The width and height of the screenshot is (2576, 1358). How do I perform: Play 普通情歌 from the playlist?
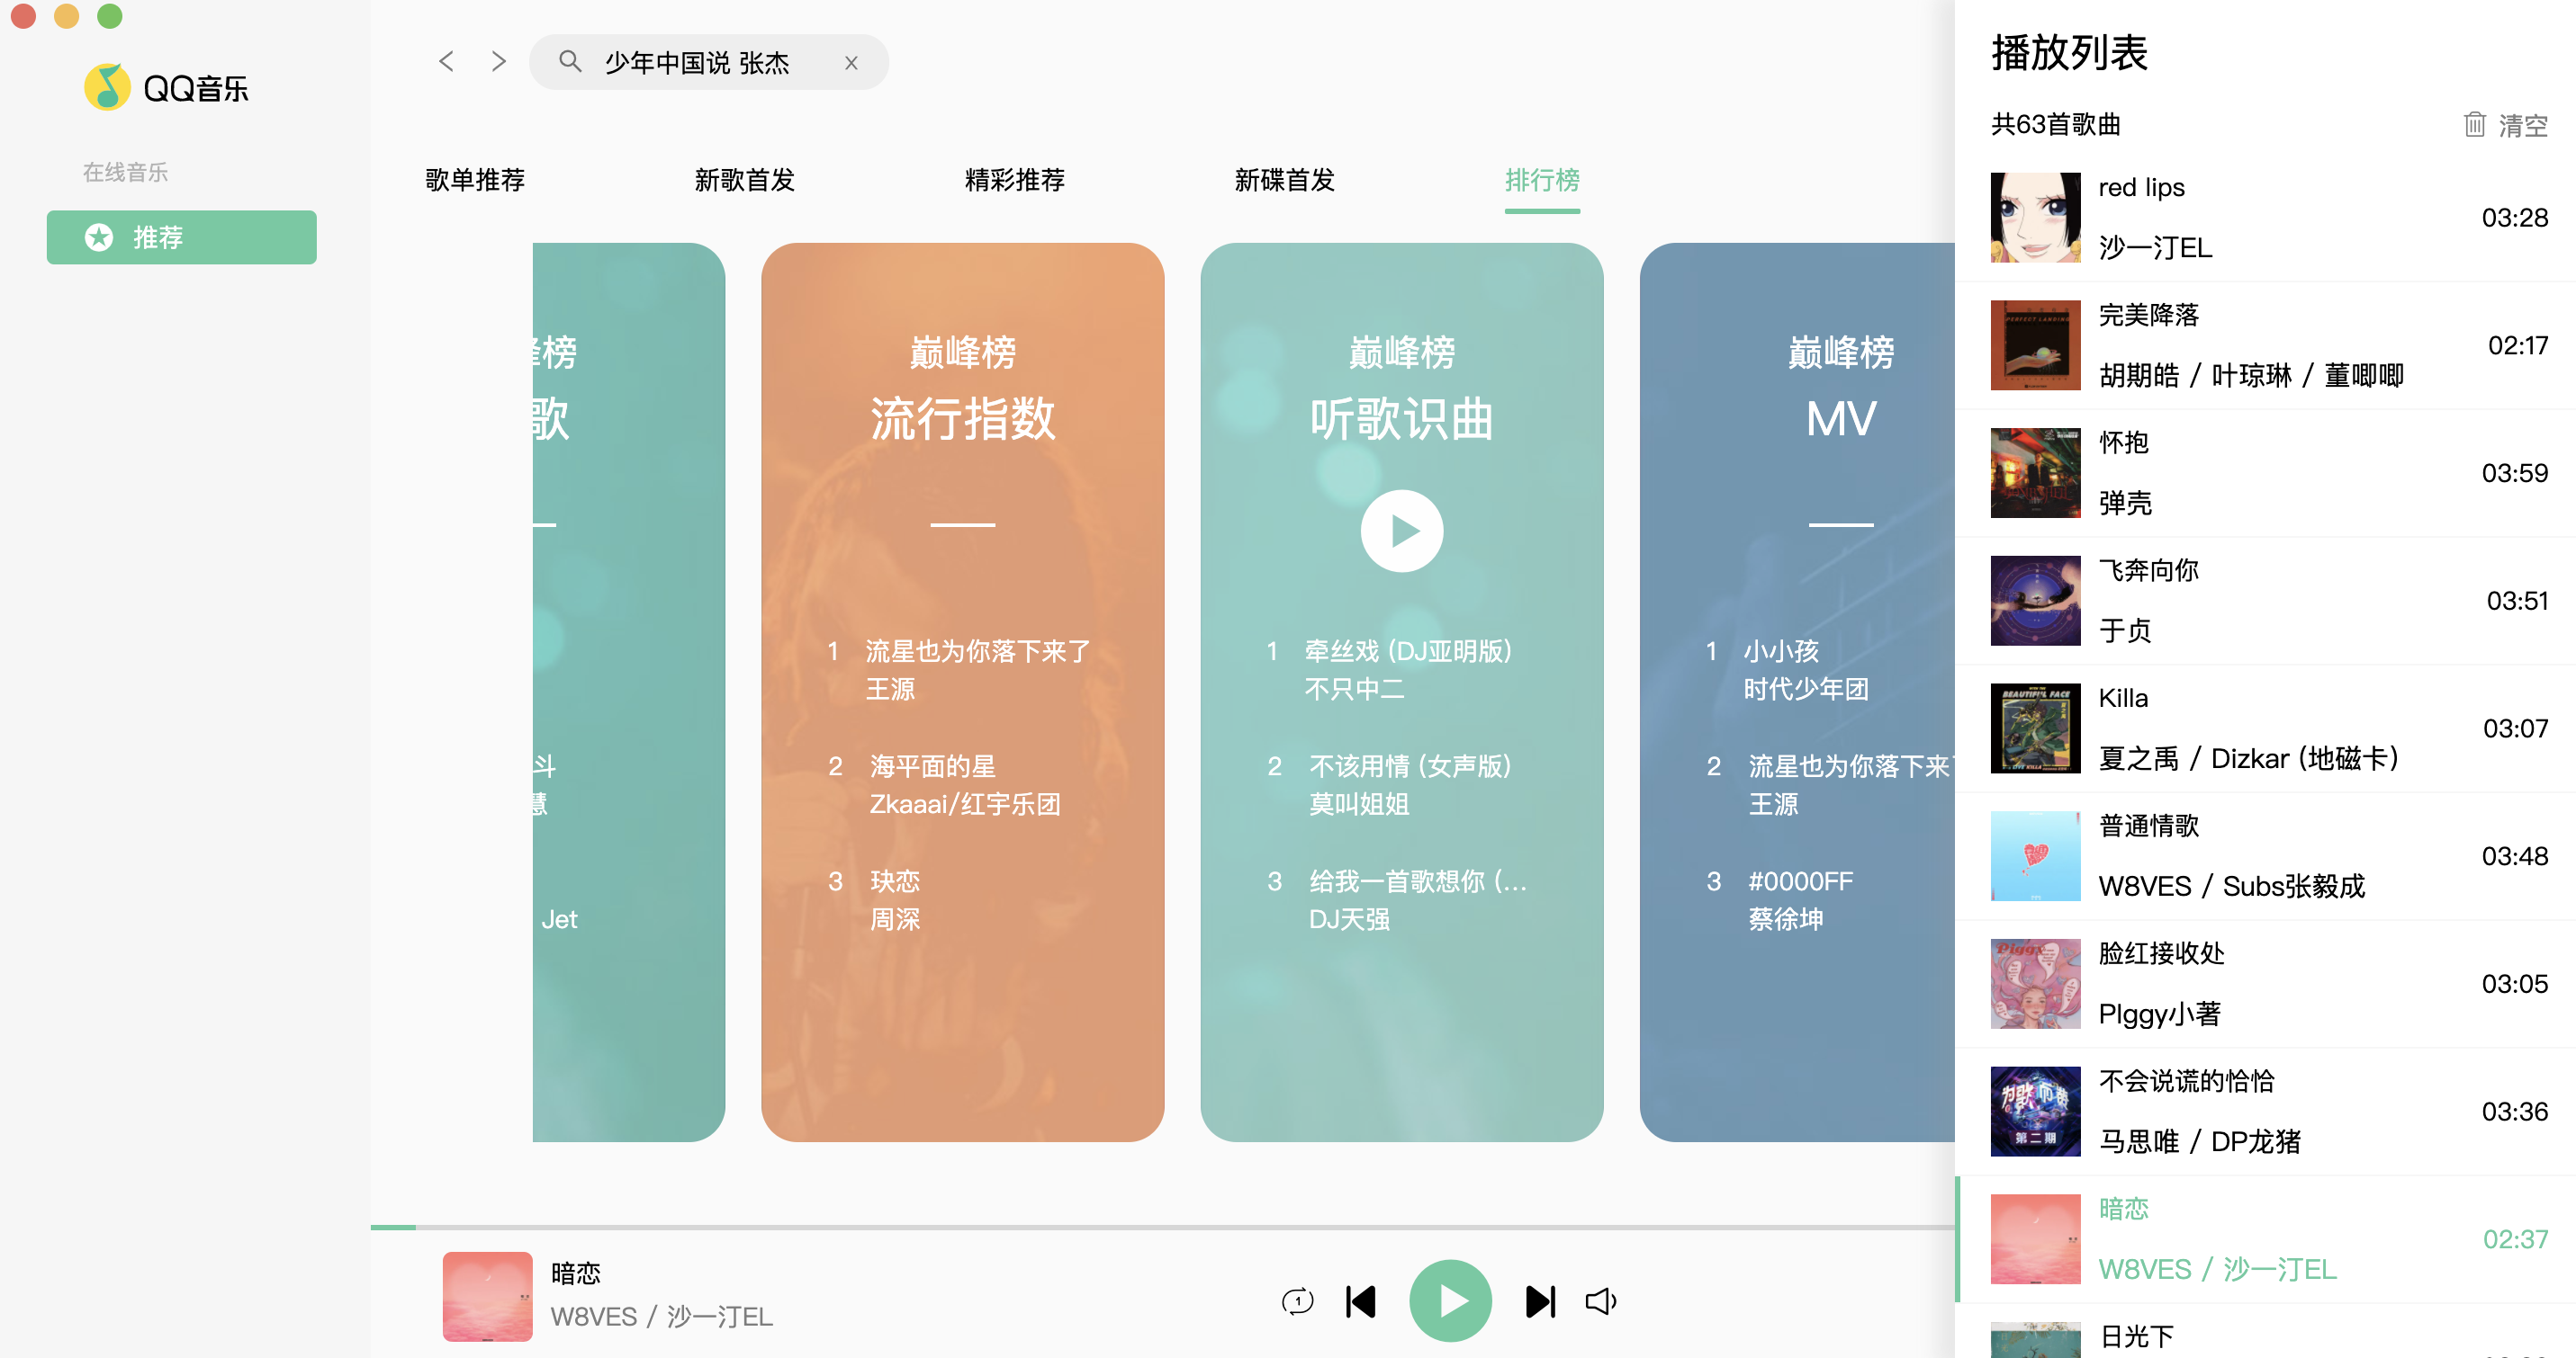pyautogui.click(x=2264, y=856)
